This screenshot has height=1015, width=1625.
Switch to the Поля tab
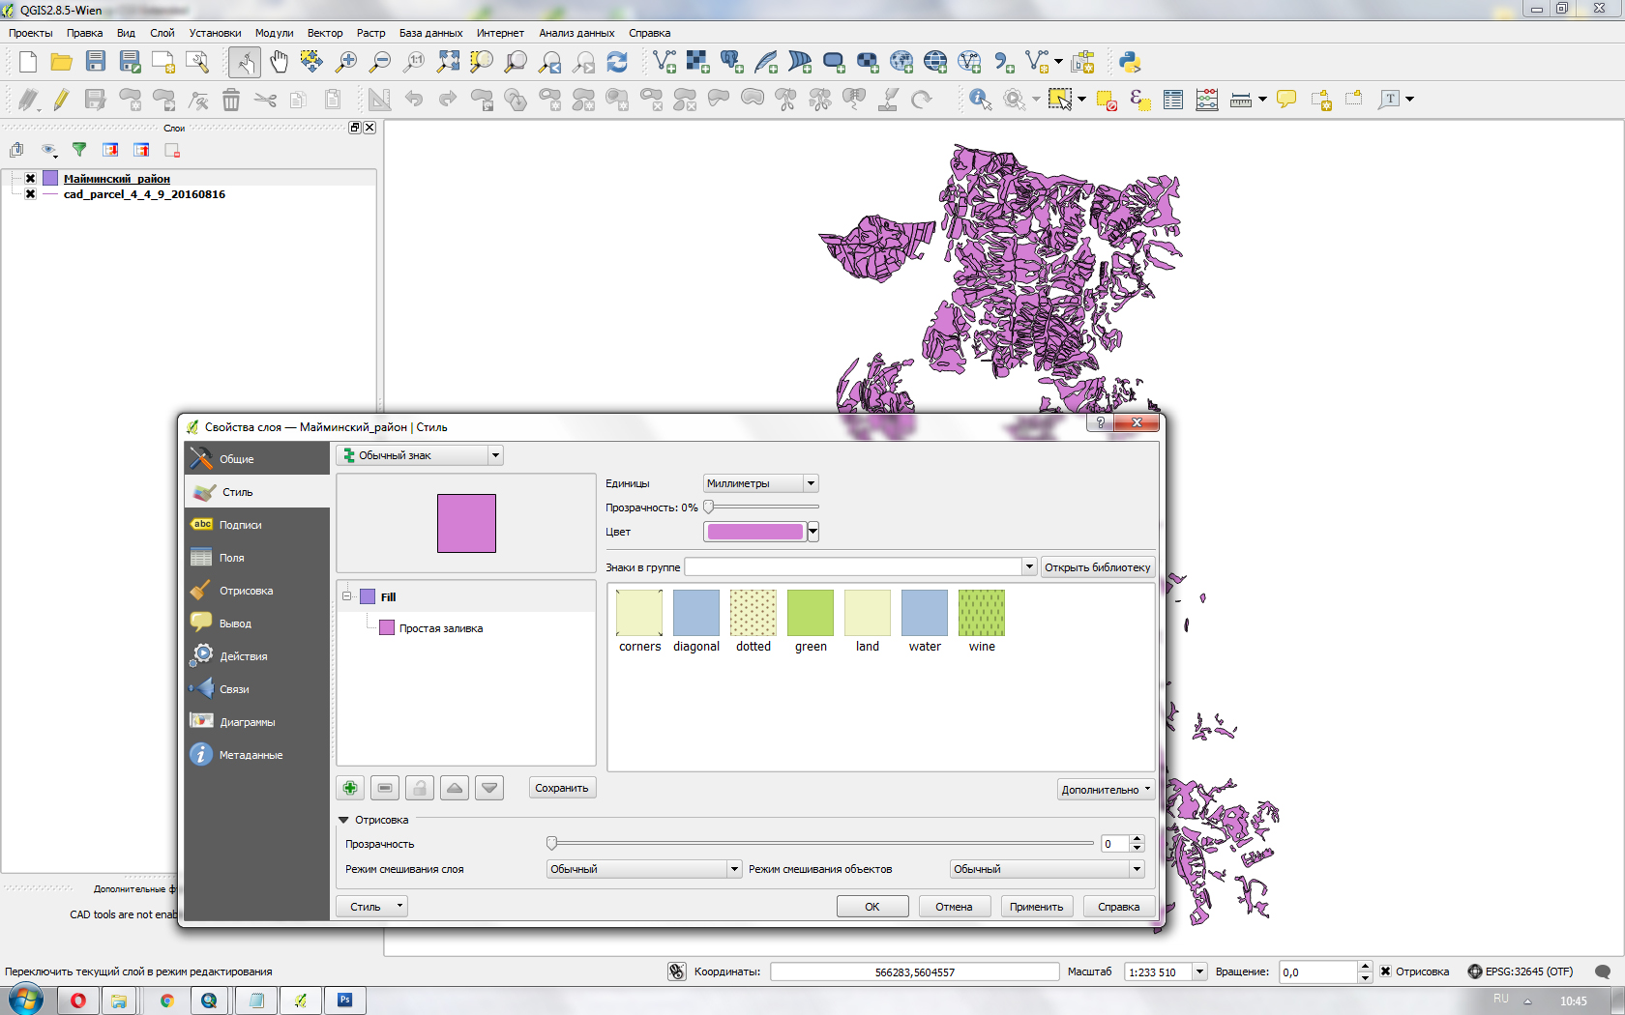tap(257, 558)
